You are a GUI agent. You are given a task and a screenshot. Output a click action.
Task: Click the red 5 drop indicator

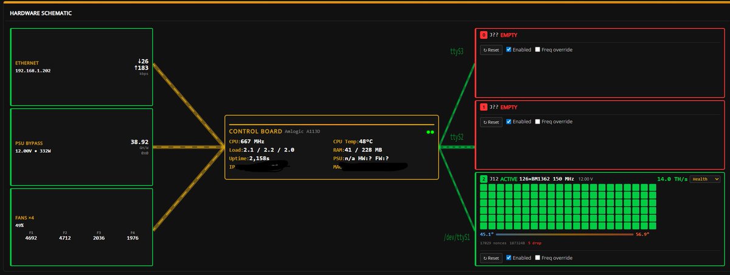[x=536, y=243]
